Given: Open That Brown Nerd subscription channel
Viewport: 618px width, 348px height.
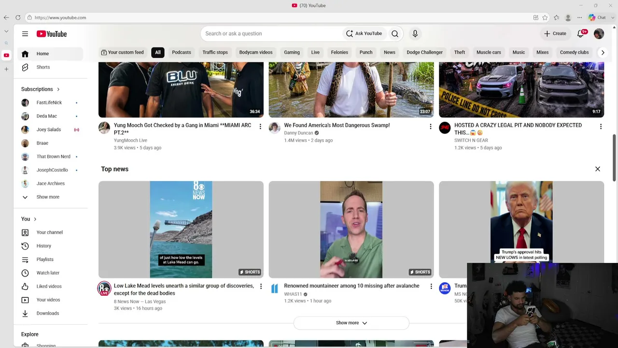Looking at the screenshot, I should (51, 157).
